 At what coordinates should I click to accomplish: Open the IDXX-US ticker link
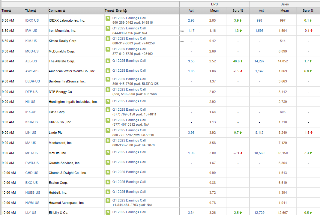pos(32,20)
